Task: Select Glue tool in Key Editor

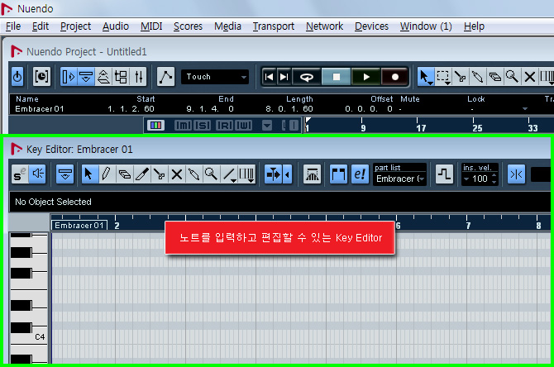Action: 193,174
